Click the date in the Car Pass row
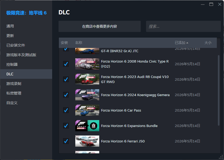The image size is (224, 160). tap(188, 110)
